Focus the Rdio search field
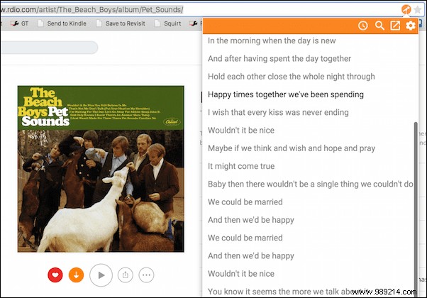The height and width of the screenshot is (298, 427). coord(49,48)
